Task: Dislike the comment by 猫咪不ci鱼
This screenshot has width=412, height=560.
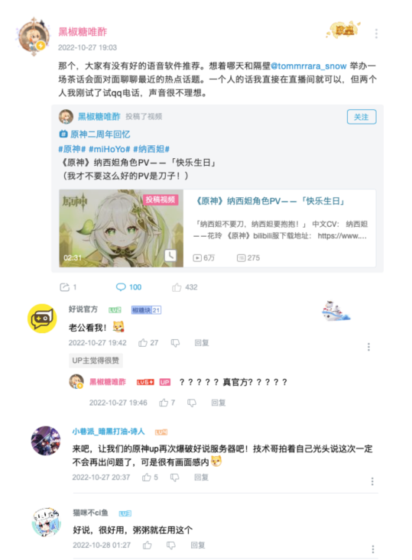Action: tap(170, 545)
